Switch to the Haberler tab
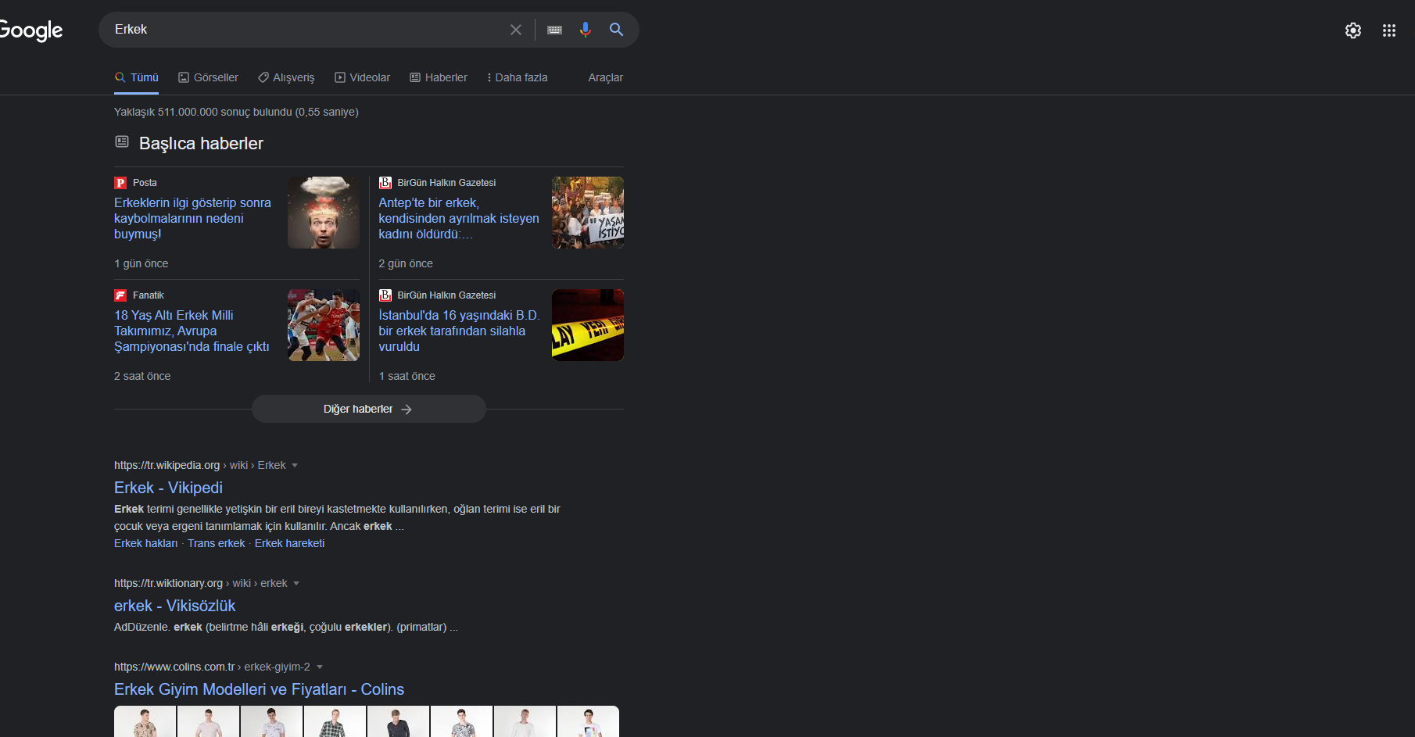 [439, 77]
